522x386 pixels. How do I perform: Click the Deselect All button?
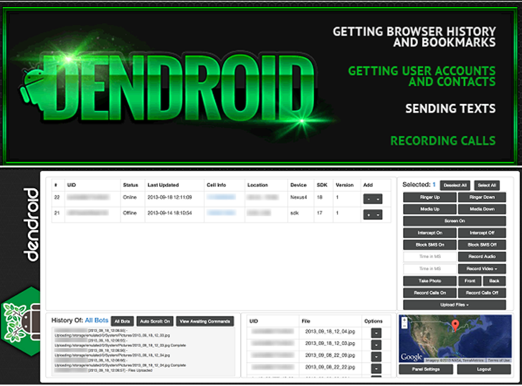point(455,185)
